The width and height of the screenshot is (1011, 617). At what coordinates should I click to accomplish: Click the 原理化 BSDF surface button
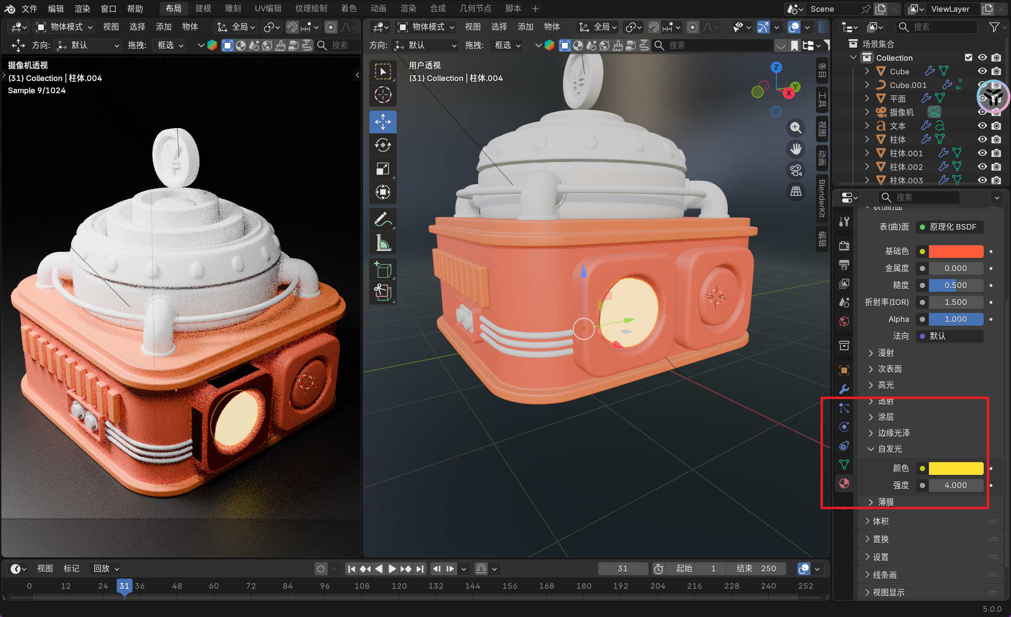(949, 227)
